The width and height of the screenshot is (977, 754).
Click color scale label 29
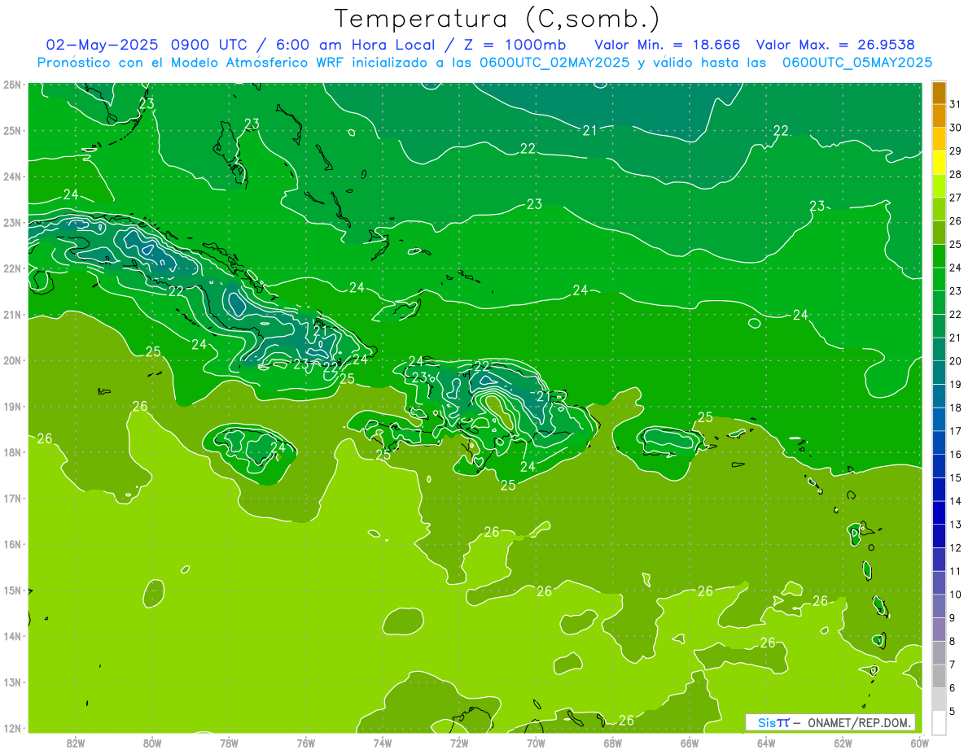(956, 150)
